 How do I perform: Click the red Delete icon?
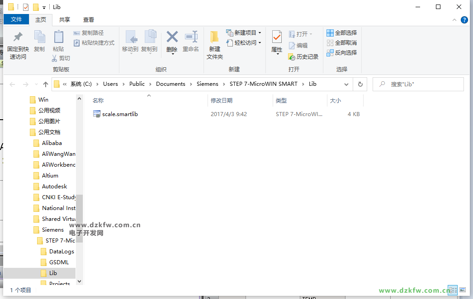click(x=172, y=38)
